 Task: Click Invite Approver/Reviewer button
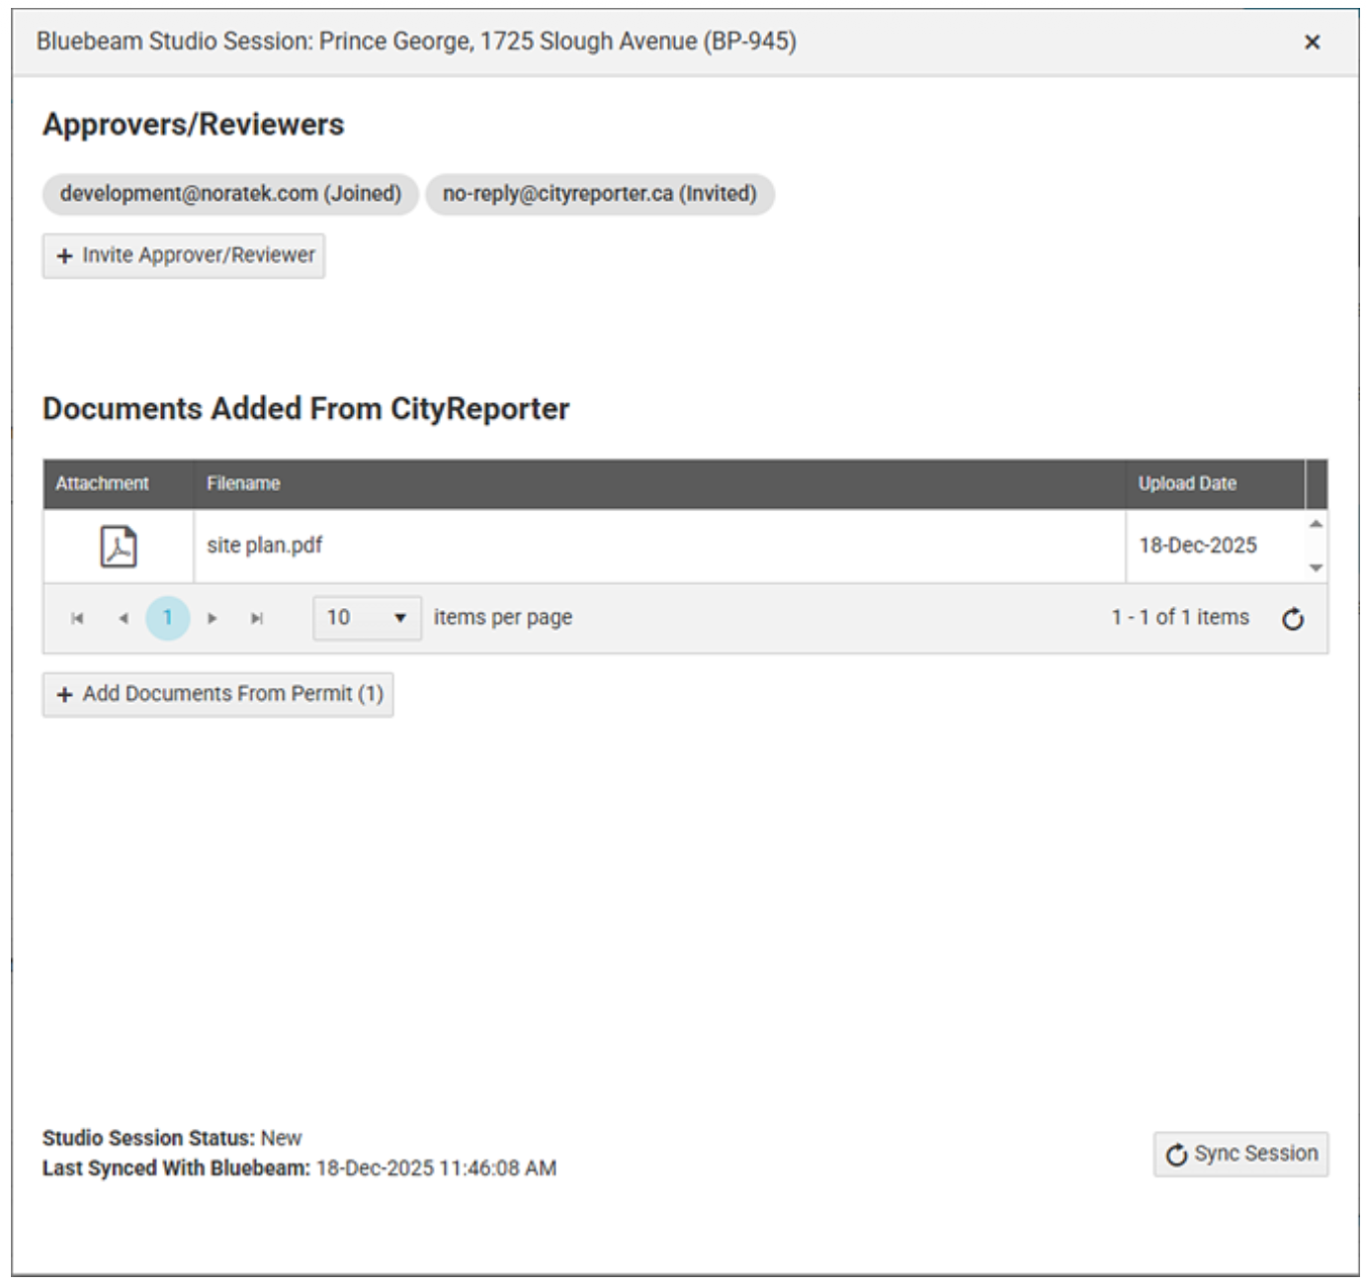coord(184,256)
